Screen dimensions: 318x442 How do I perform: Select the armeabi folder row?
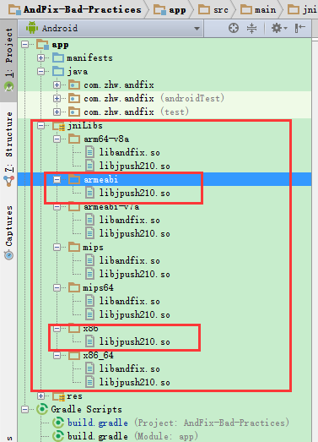pos(164,179)
